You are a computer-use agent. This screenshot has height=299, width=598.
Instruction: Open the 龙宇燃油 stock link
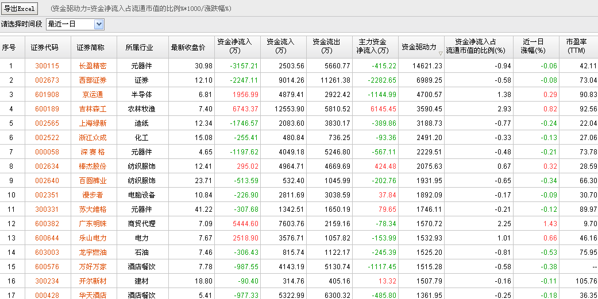point(92,253)
